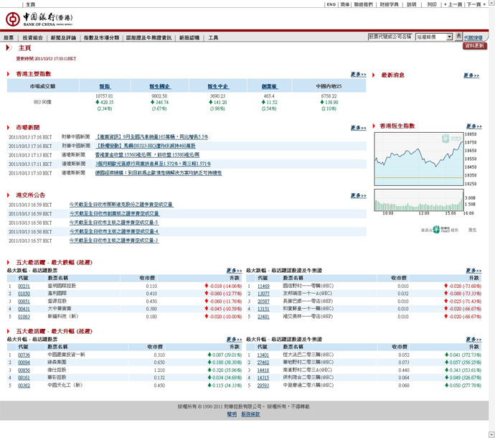Open stock code 00094
The width and height of the screenshot is (495, 438).
[x=24, y=363]
